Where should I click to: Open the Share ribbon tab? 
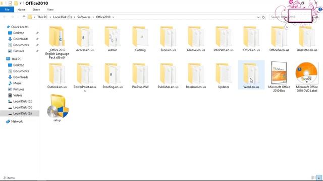click(36, 10)
